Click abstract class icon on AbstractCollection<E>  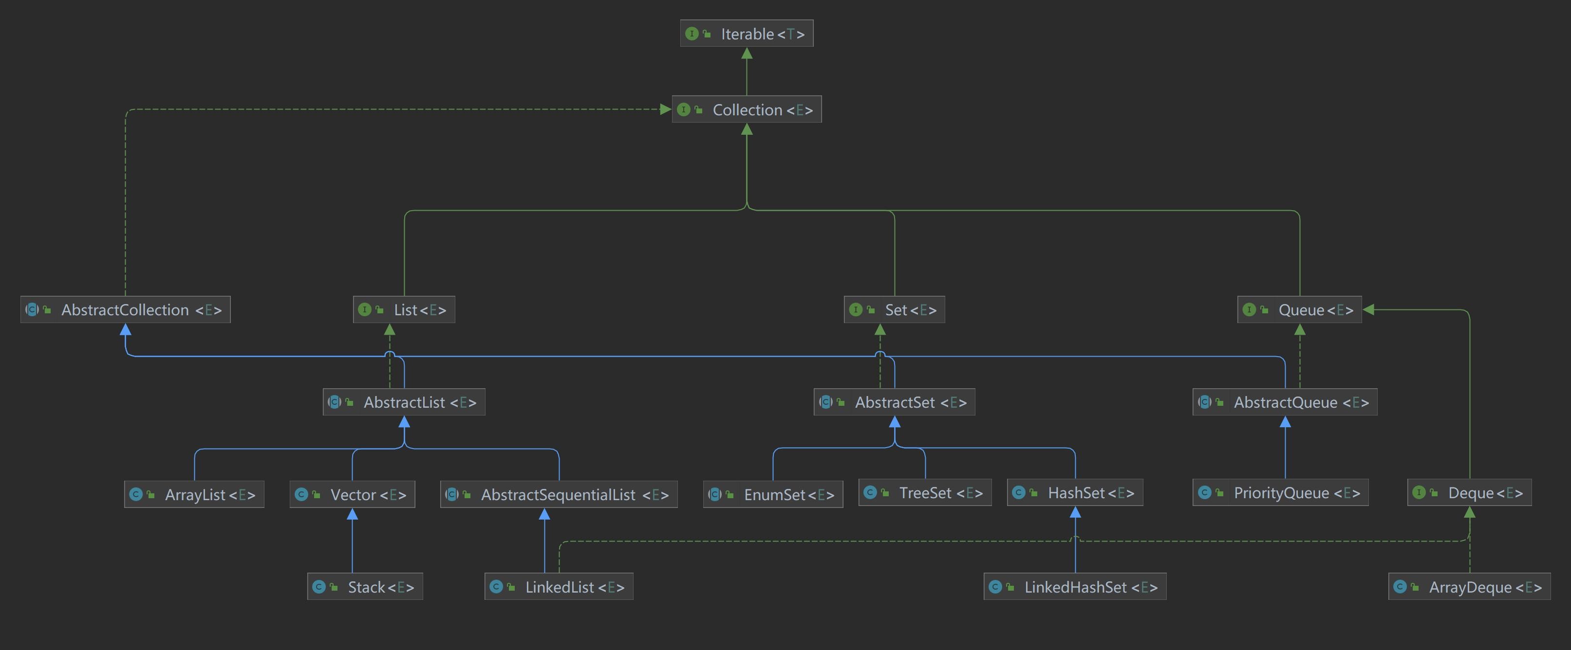32,309
